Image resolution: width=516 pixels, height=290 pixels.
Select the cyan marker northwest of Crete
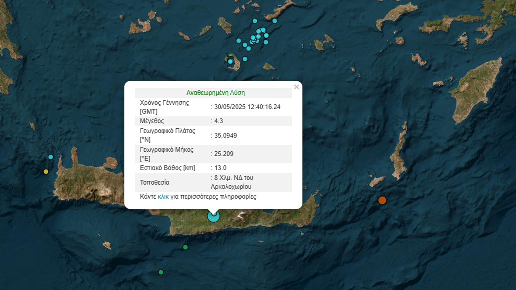tap(51, 157)
